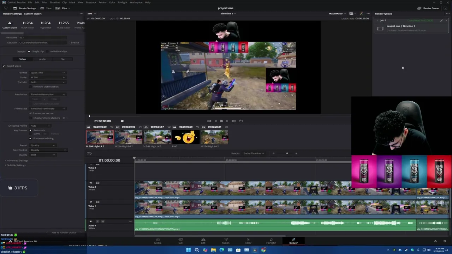Toggle loop playback in viewer
The width and height of the screenshot is (452, 254).
pos(241,121)
